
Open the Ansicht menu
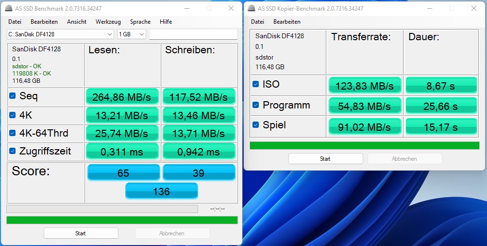(x=77, y=22)
